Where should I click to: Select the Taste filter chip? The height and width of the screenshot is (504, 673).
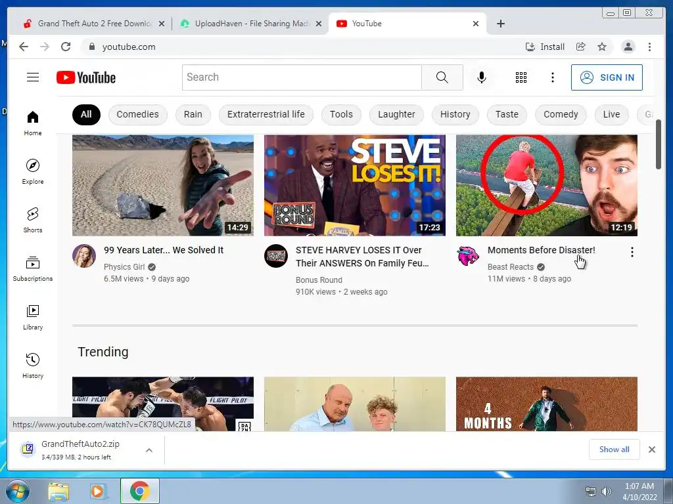(507, 114)
